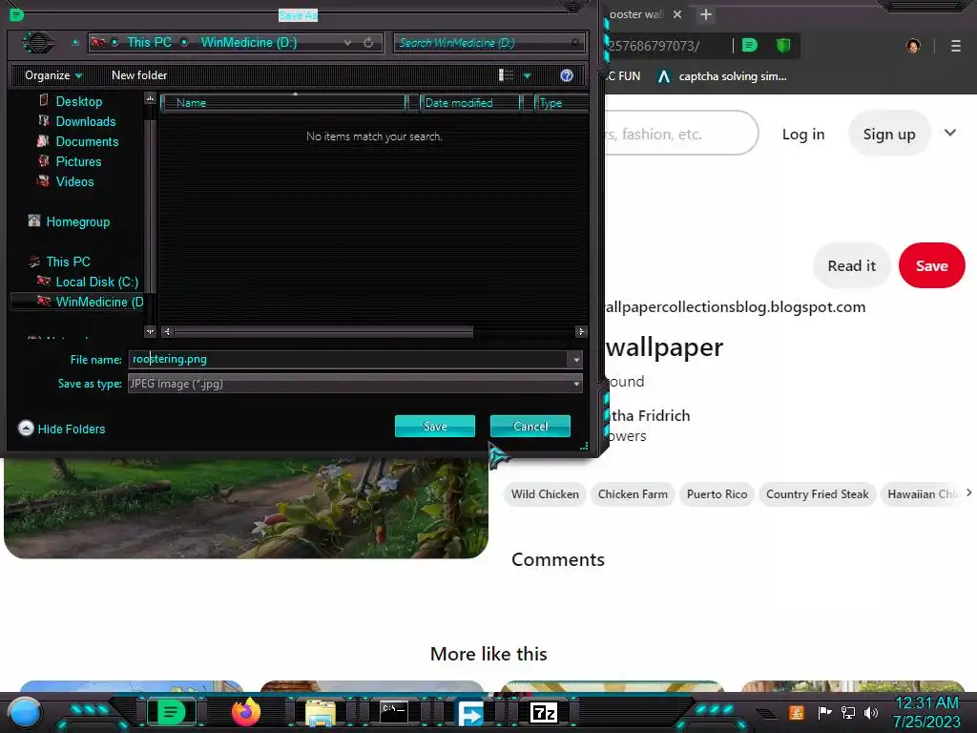Open Fridrich uploader profile link
This screenshot has height=733, width=977.
[x=648, y=416]
